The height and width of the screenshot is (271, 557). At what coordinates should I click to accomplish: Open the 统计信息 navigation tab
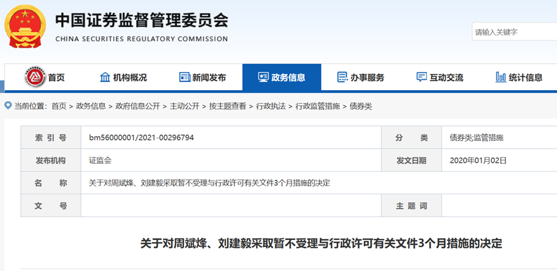tap(518, 77)
